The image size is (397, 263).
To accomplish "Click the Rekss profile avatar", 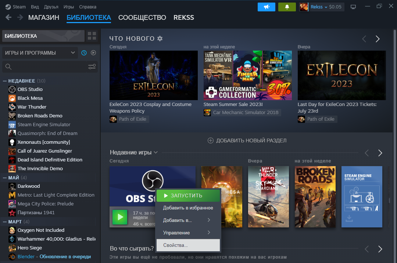I will [x=304, y=7].
